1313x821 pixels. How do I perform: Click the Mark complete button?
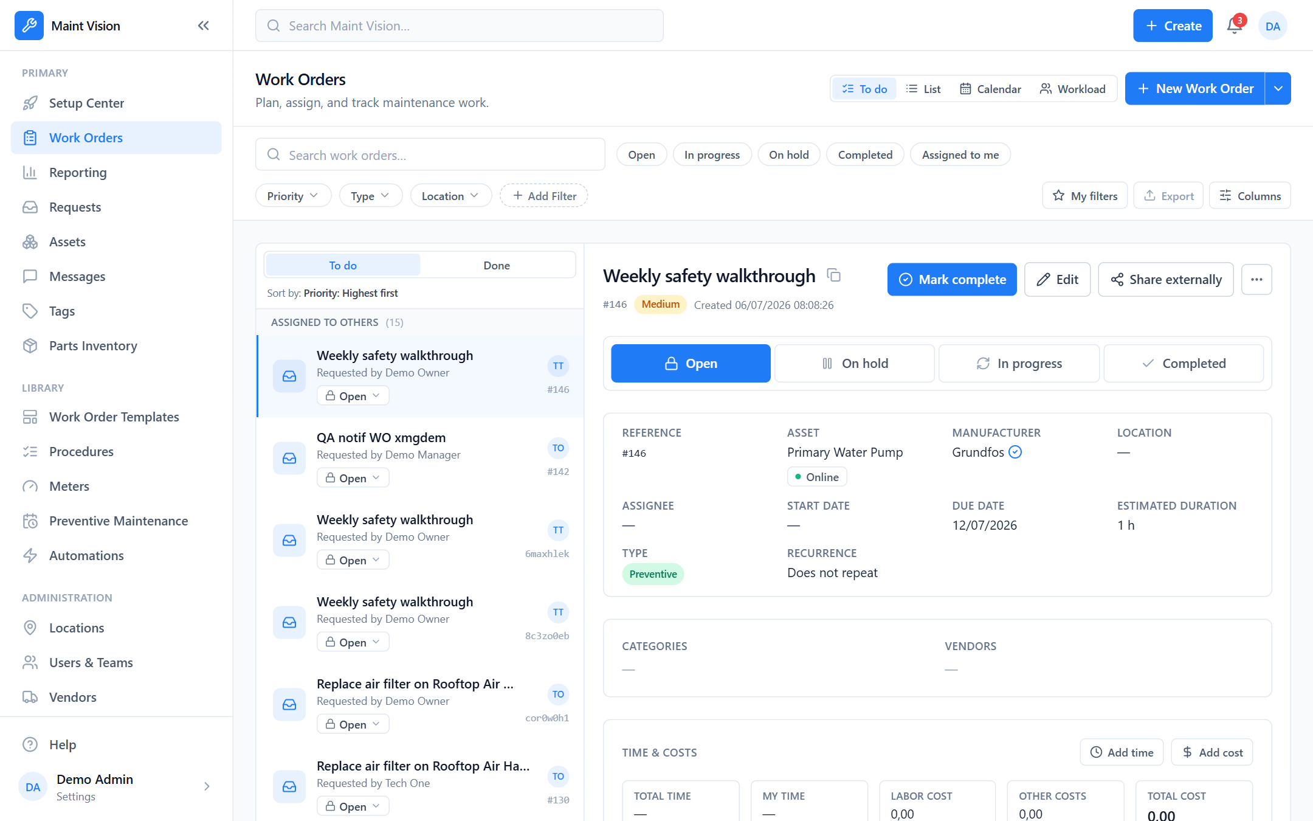(x=952, y=280)
